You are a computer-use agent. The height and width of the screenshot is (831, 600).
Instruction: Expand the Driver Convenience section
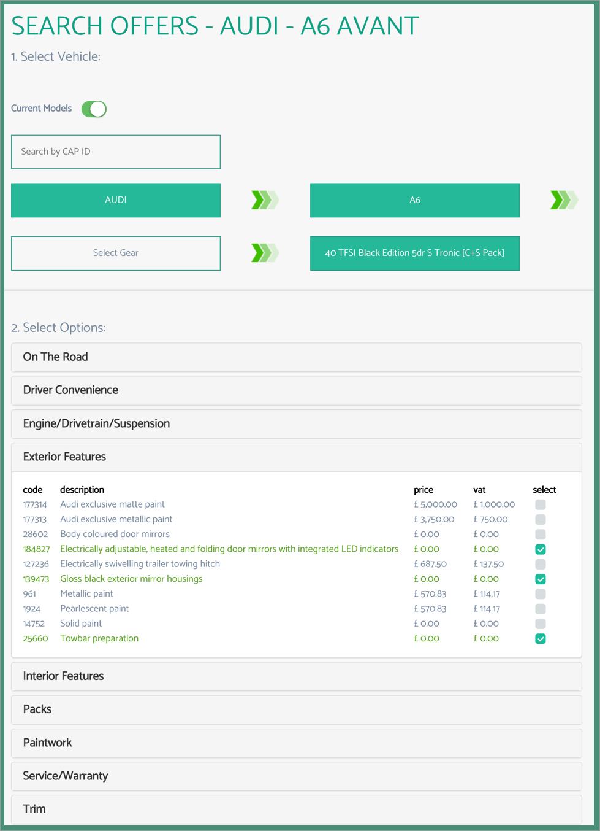point(296,390)
